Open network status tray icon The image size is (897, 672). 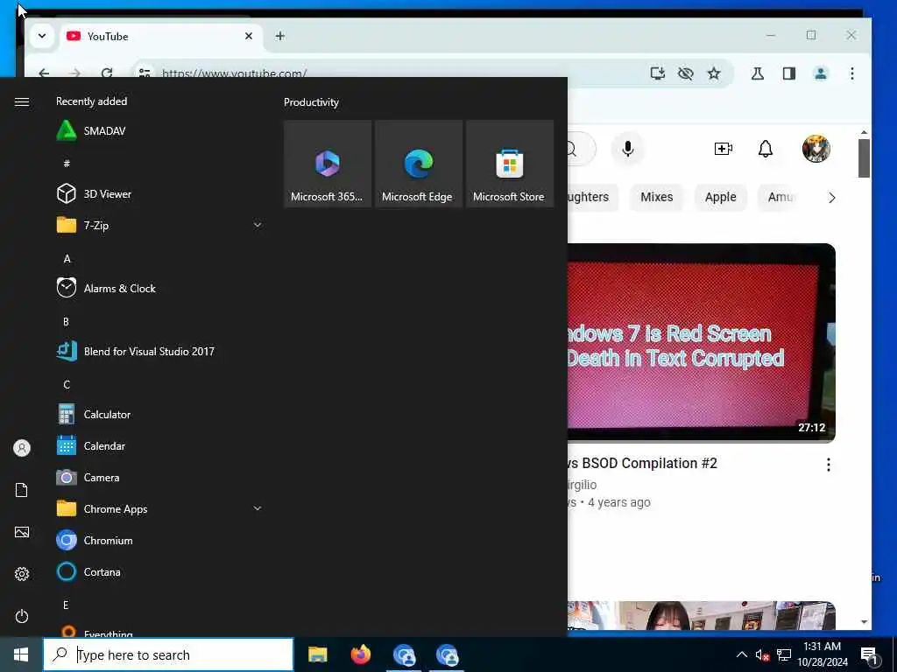coord(784,654)
